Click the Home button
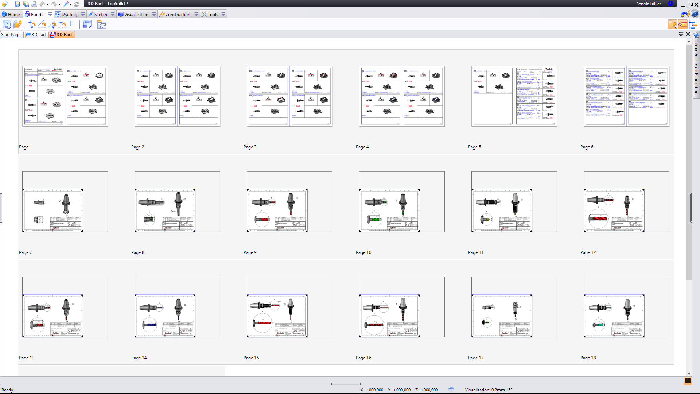 (x=11, y=14)
